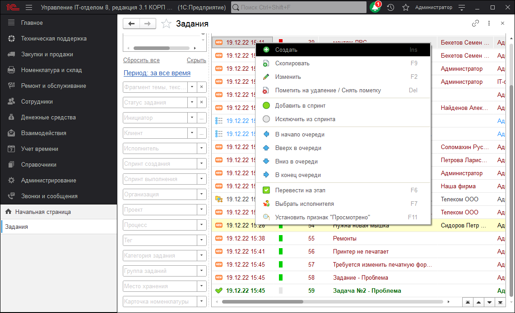Open the history clock icon

(390, 8)
